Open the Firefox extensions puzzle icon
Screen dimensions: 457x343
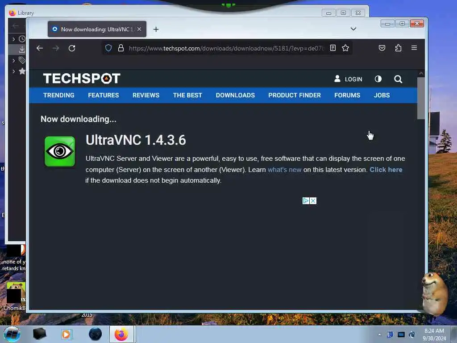(x=398, y=48)
